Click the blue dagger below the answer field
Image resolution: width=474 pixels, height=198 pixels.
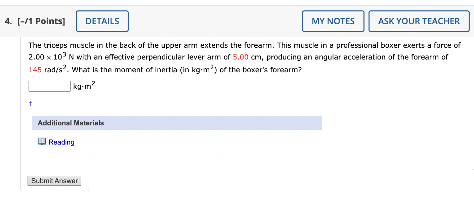pyautogui.click(x=30, y=103)
